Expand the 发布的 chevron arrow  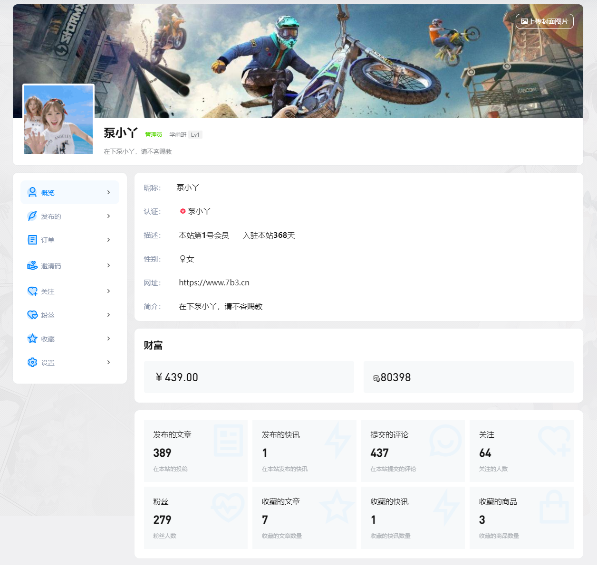[x=108, y=216]
